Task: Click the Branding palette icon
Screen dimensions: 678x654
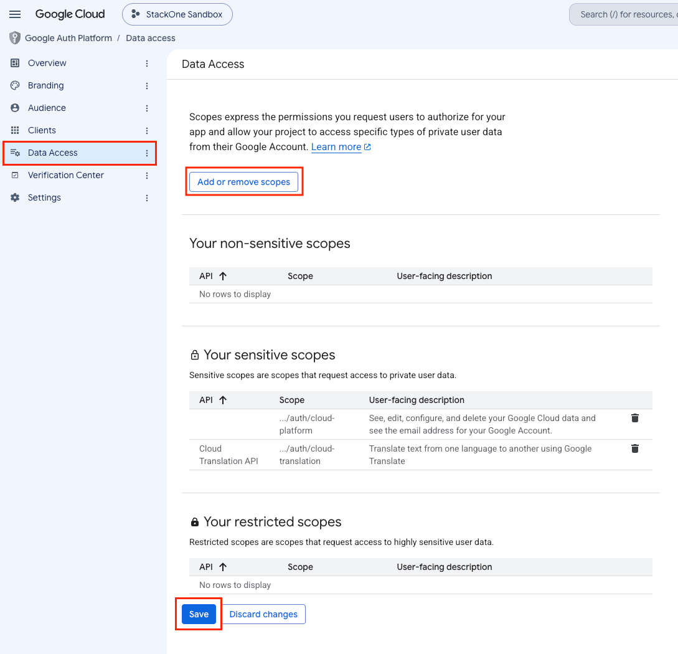Action: tap(15, 86)
